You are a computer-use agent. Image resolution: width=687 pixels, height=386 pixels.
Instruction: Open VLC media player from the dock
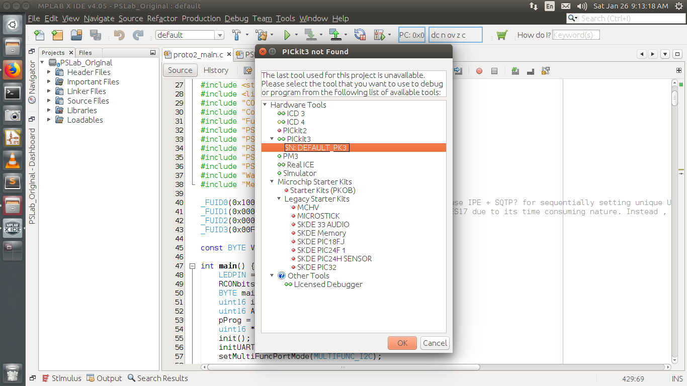click(13, 160)
